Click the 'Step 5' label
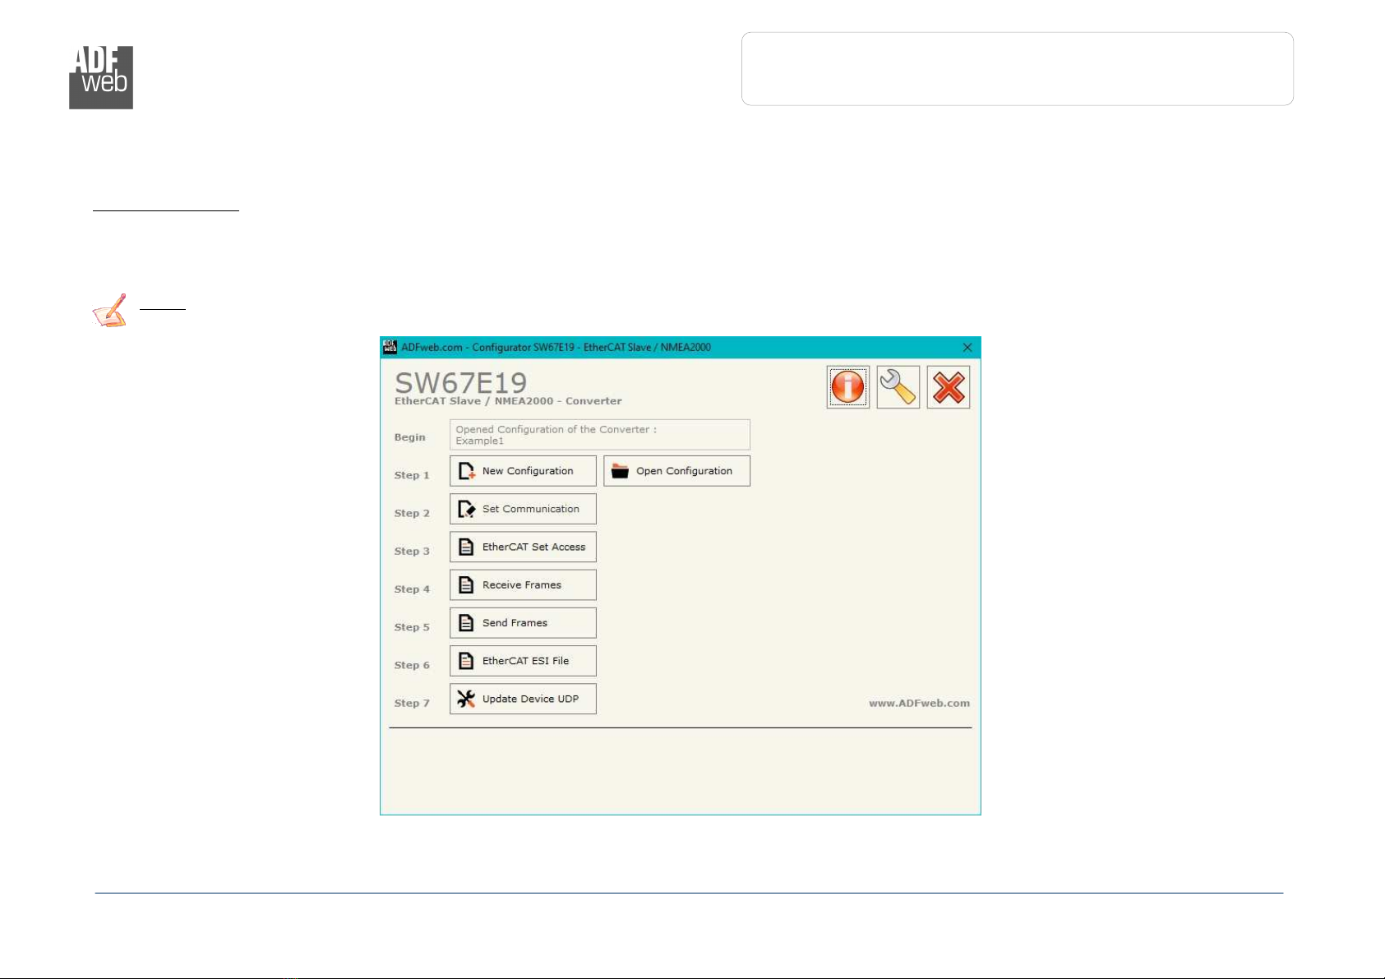1385x979 pixels. coord(412,626)
